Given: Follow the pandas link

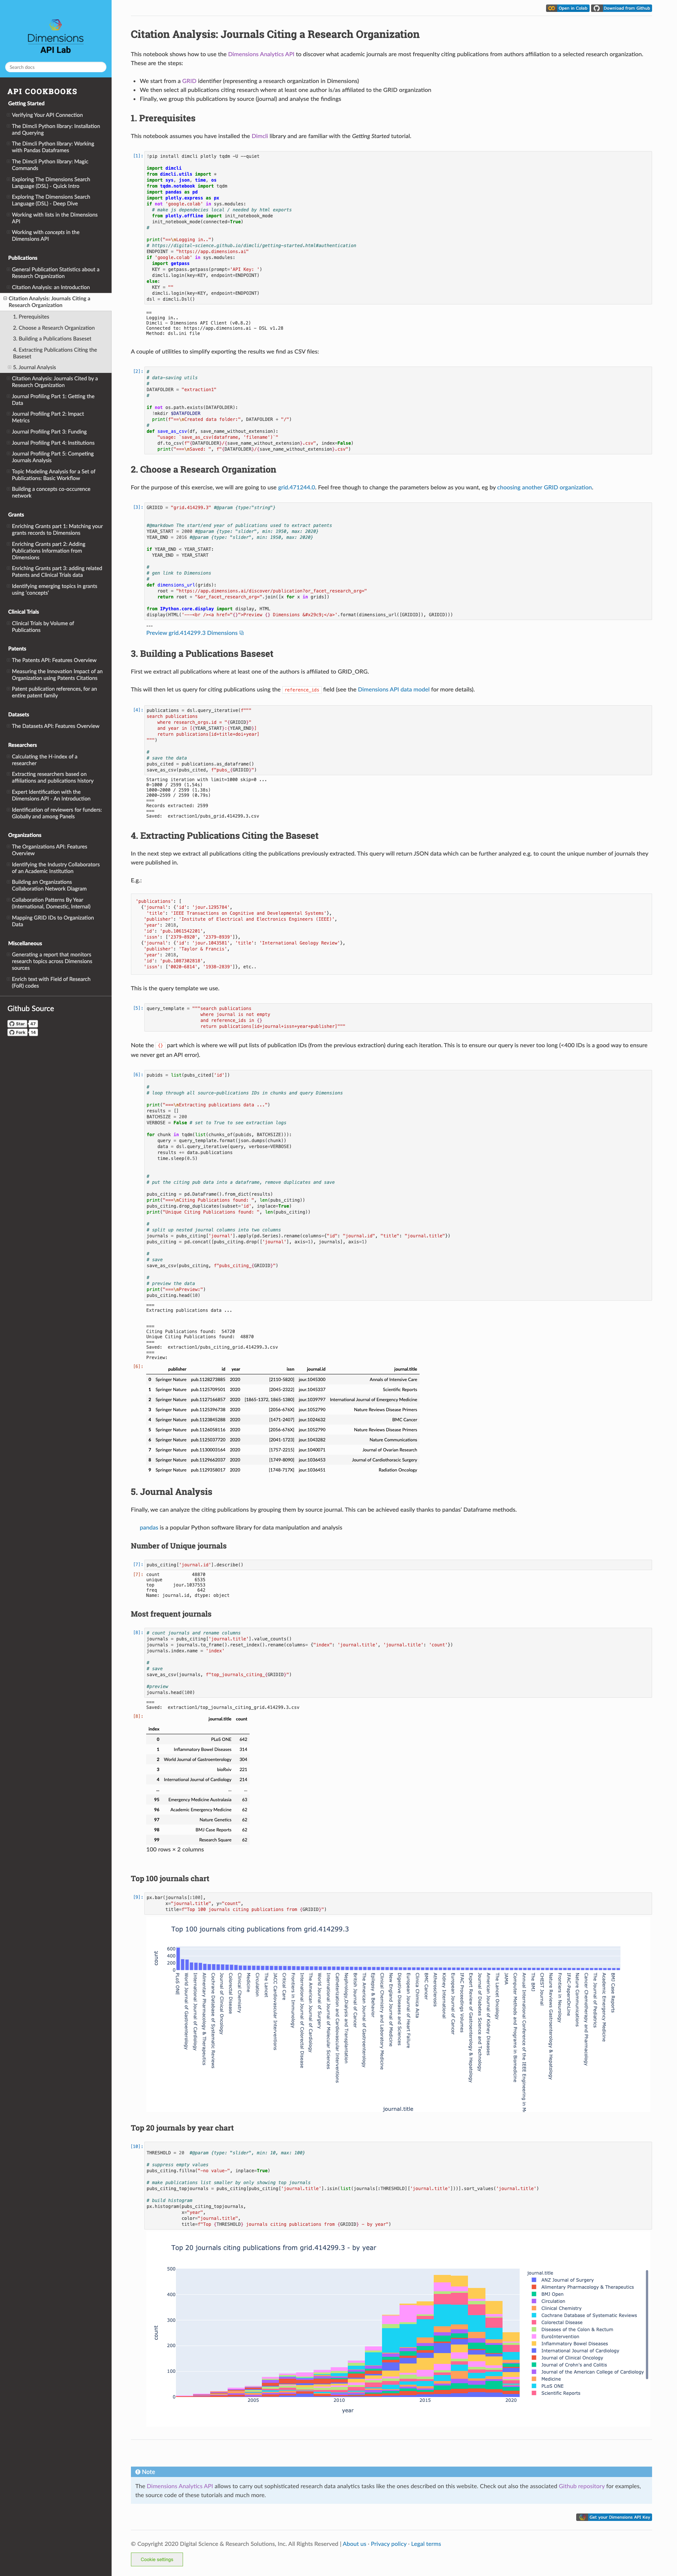Looking at the screenshot, I should click(x=149, y=1527).
